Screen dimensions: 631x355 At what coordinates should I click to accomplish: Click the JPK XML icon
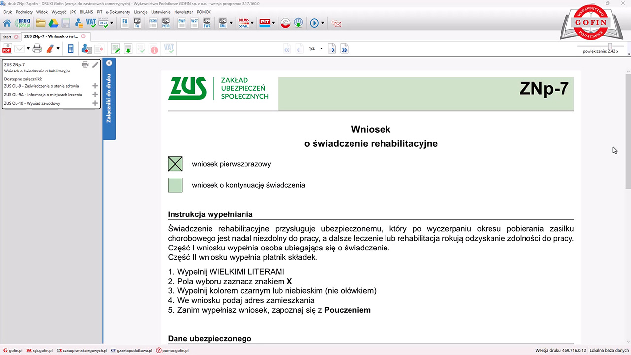(223, 23)
